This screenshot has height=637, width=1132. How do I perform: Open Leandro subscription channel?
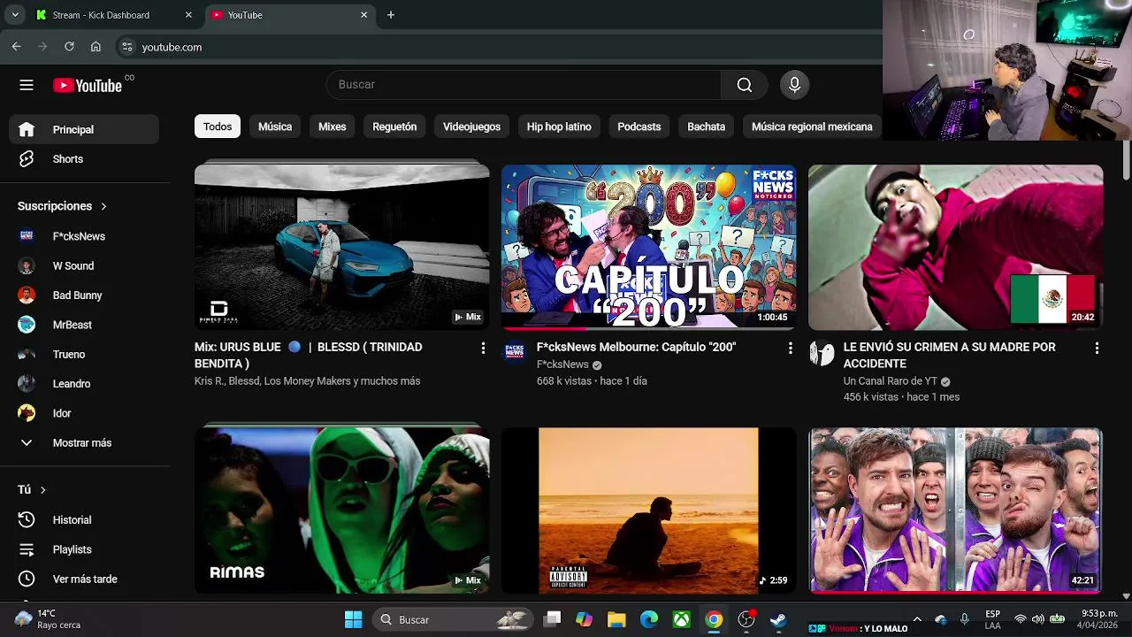tap(84, 384)
